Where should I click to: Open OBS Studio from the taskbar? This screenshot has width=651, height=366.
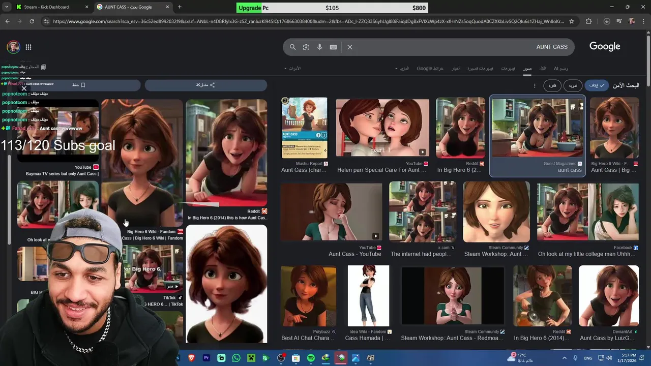[x=281, y=358]
